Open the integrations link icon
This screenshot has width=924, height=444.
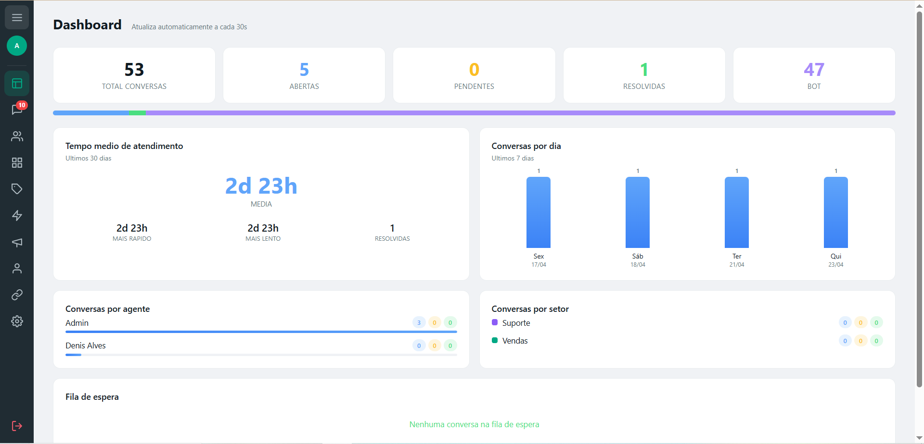tap(17, 295)
